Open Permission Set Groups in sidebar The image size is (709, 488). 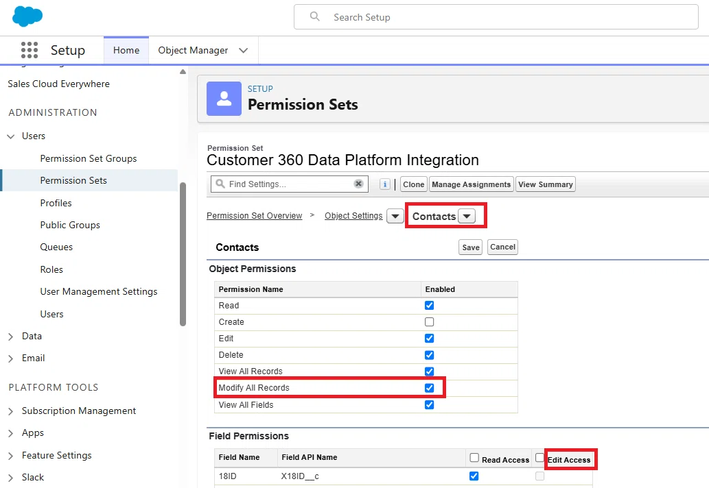click(x=88, y=158)
